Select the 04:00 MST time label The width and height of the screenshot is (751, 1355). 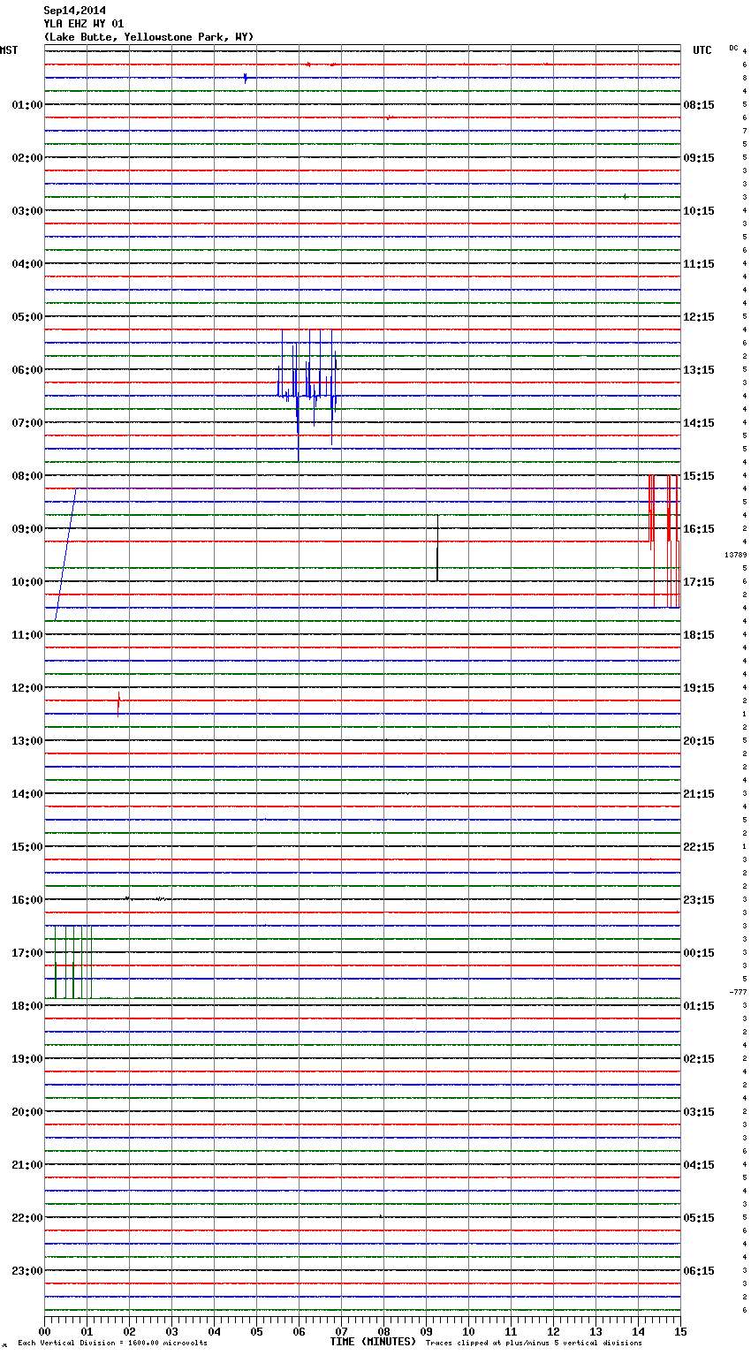point(27,264)
